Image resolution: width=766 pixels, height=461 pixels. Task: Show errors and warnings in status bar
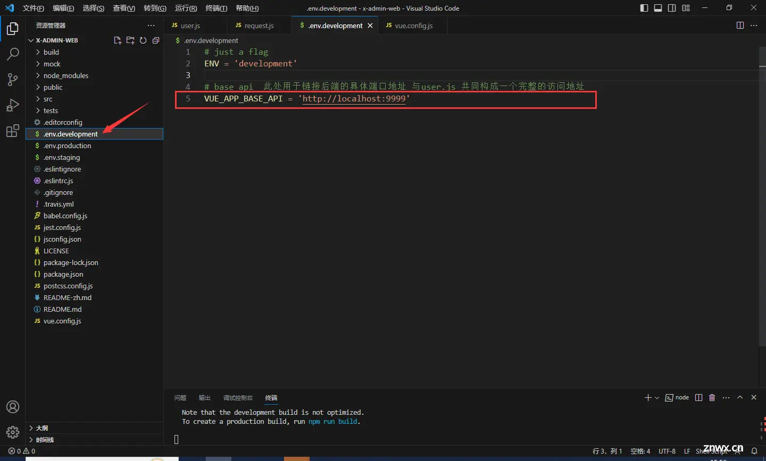(x=22, y=451)
